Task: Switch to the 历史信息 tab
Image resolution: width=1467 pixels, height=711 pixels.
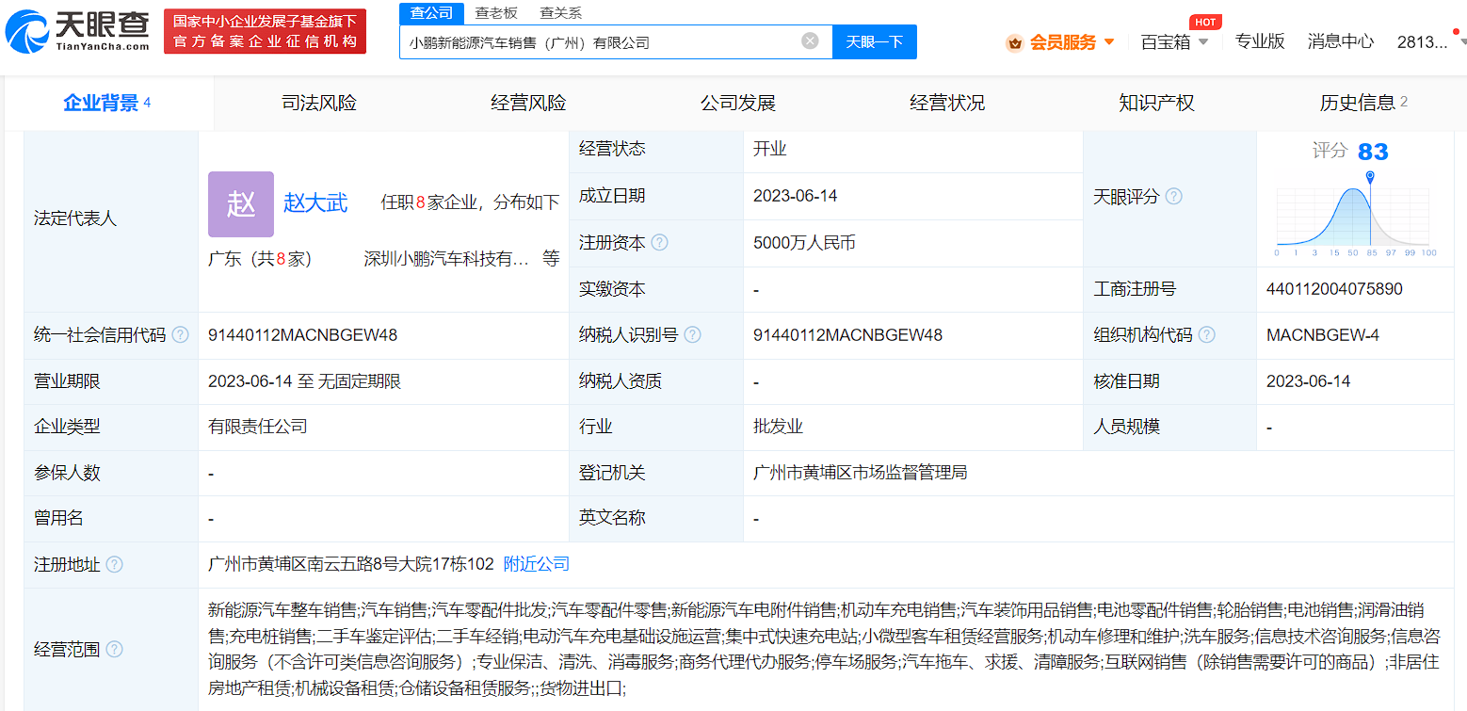Action: tap(1358, 103)
